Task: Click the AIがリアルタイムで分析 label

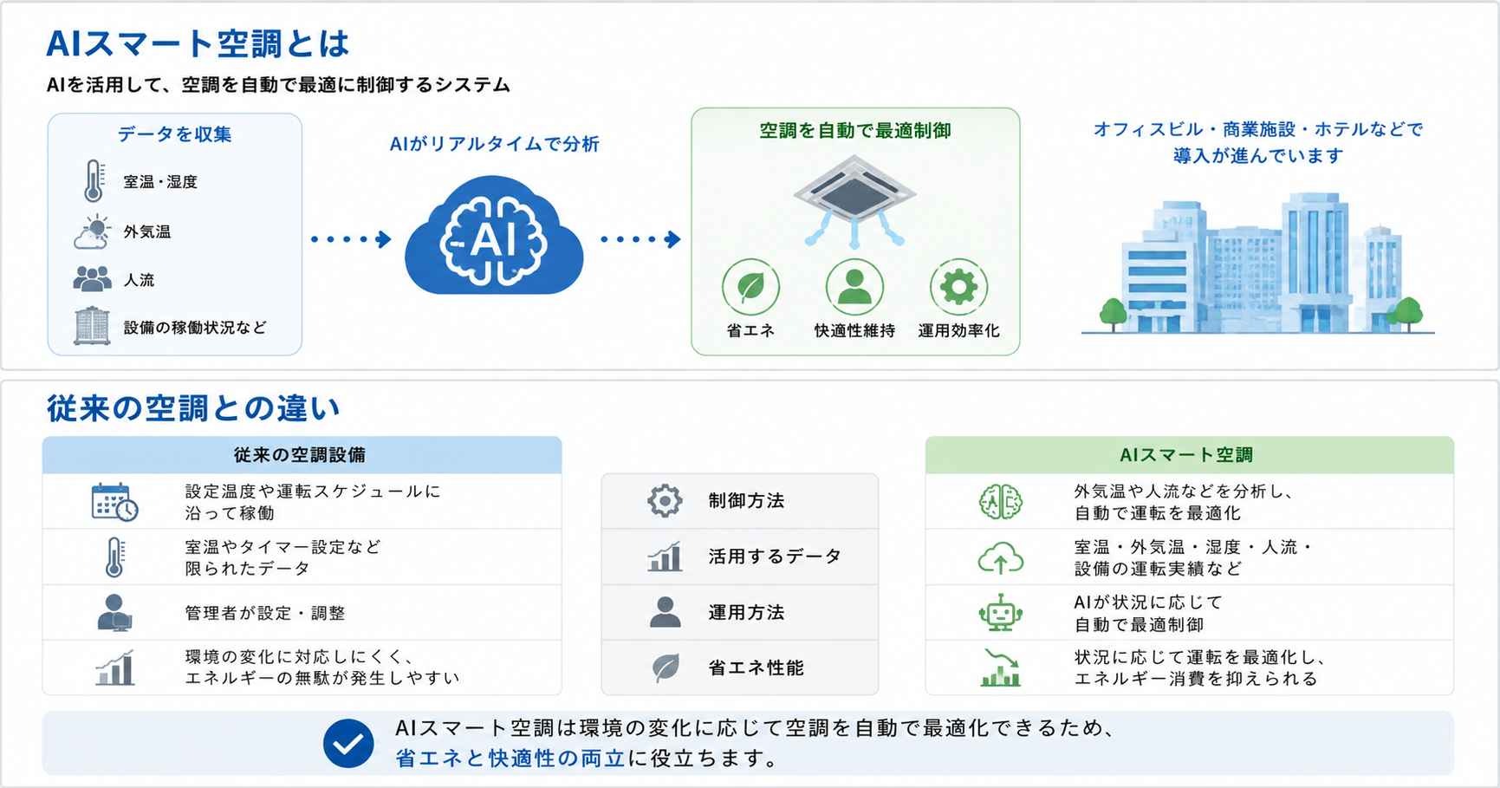Action: tap(494, 144)
